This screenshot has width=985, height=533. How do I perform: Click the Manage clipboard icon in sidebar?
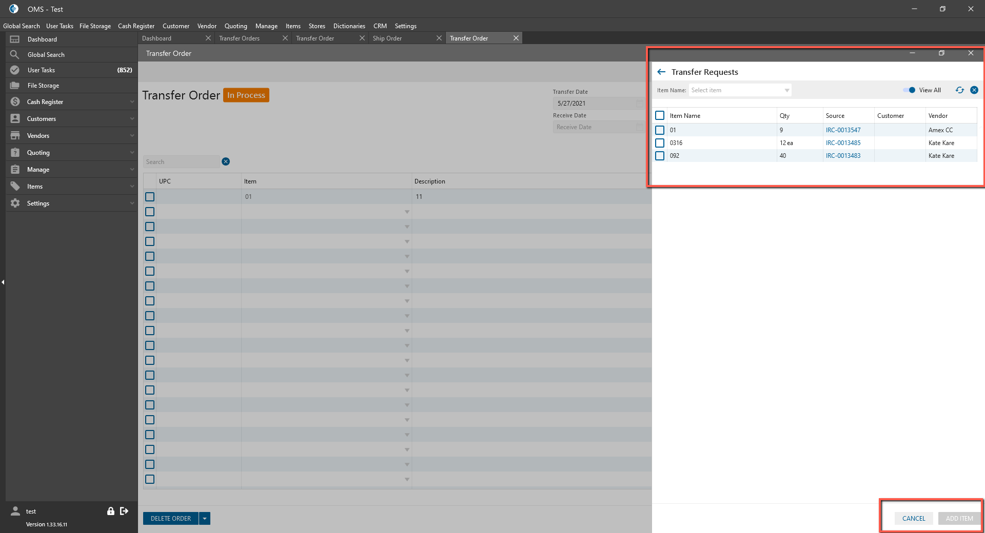15,170
